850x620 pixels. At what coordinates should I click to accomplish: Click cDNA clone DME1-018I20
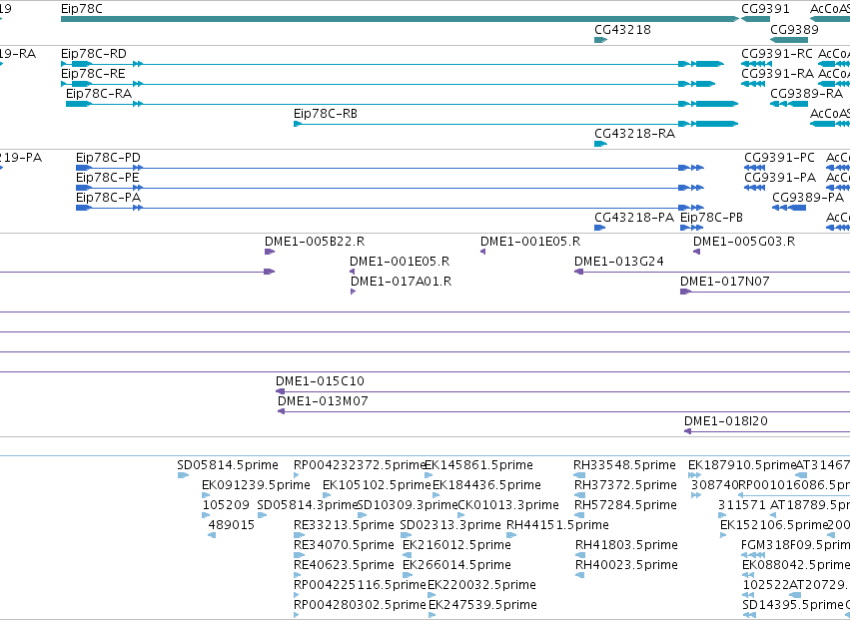coord(726,421)
